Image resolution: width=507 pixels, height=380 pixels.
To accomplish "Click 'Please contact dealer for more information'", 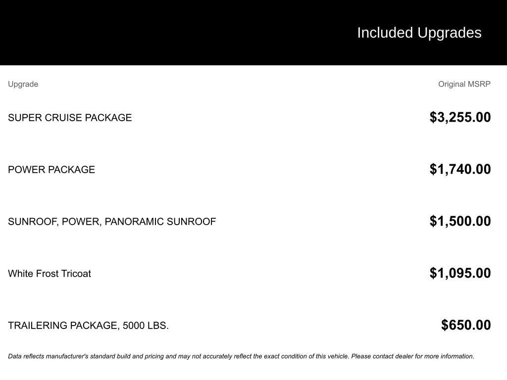I will 412,356.
